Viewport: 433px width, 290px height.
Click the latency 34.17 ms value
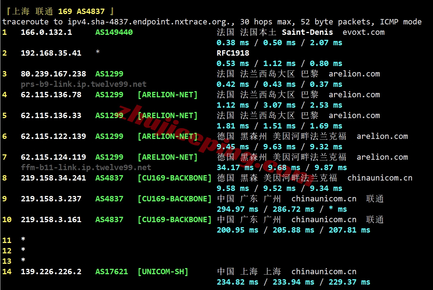coord(235,168)
